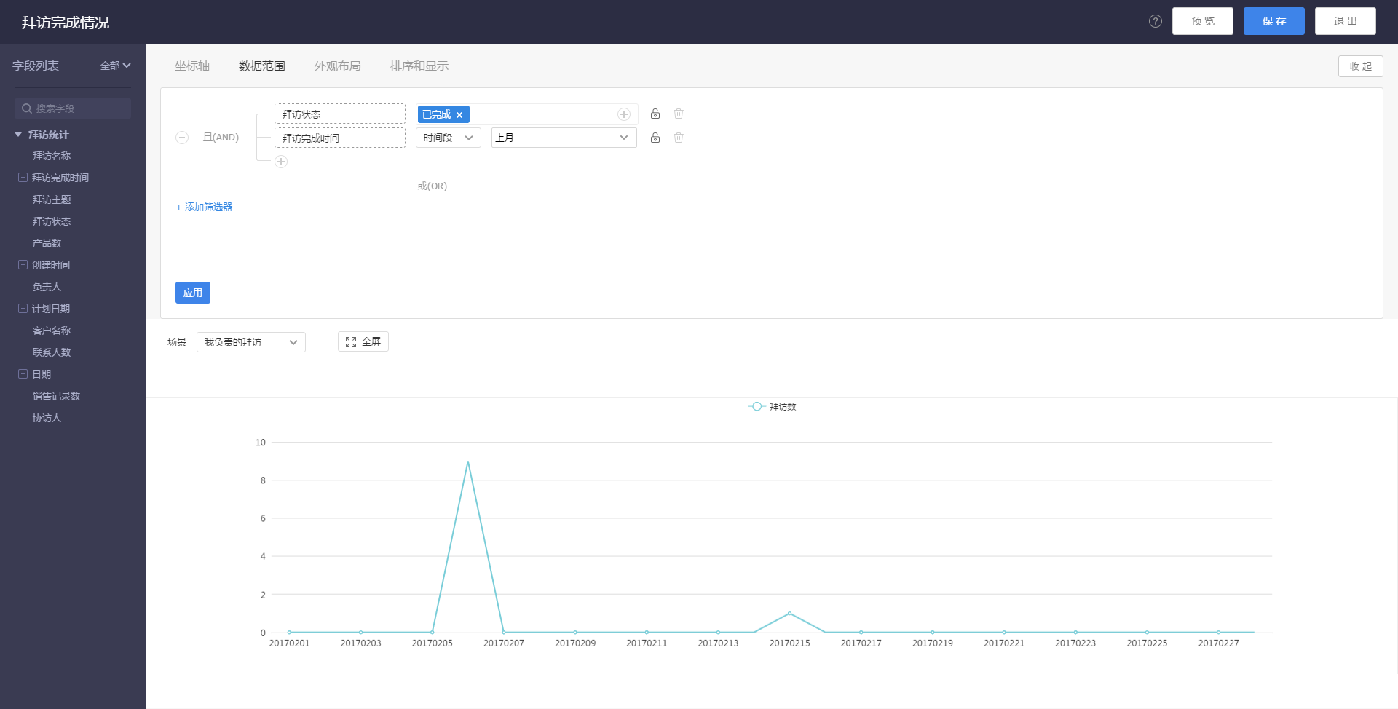The height and width of the screenshot is (709, 1398).
Task: Exit editor using 退出 button
Action: tap(1346, 21)
